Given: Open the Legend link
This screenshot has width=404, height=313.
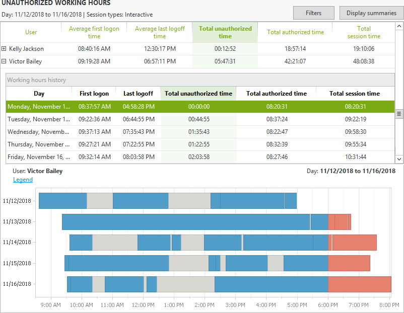Looking at the screenshot, I should [23, 180].
